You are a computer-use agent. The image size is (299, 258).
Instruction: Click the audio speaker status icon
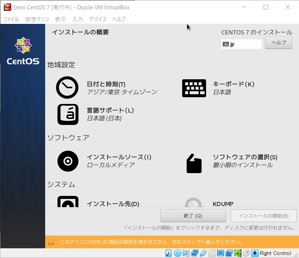(x=186, y=253)
